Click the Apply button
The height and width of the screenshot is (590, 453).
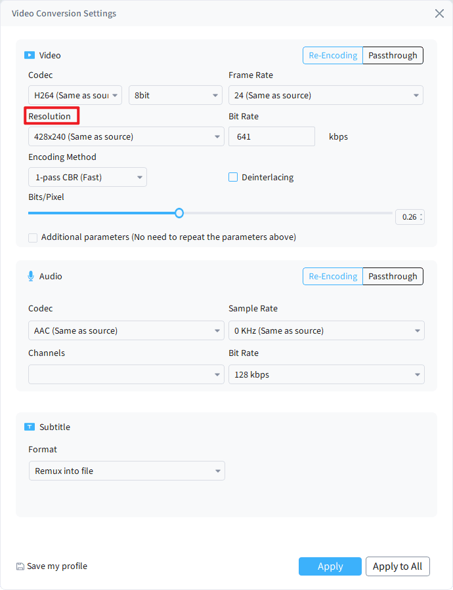[x=330, y=566]
